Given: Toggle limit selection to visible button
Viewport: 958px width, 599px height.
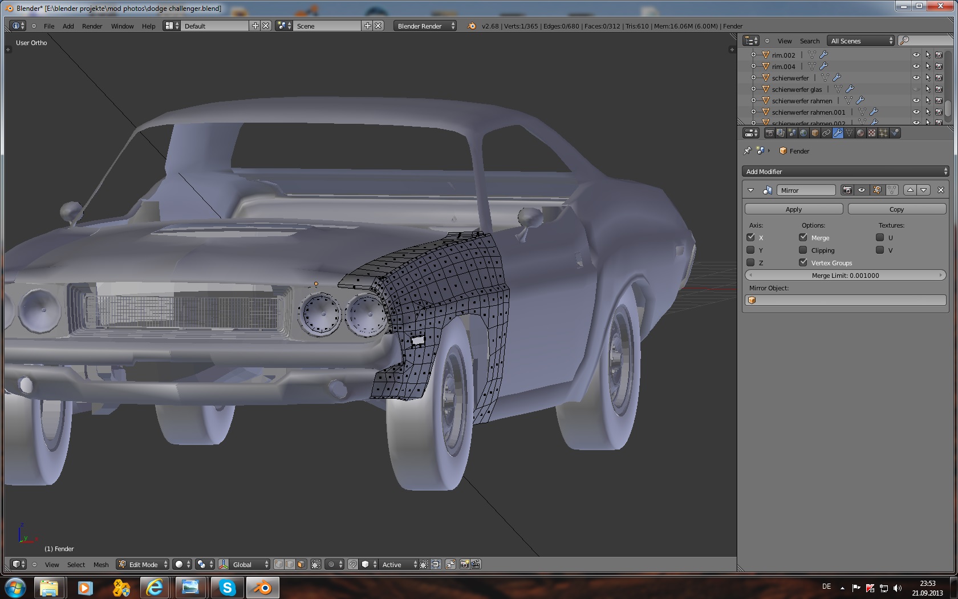Looking at the screenshot, I should 316,564.
